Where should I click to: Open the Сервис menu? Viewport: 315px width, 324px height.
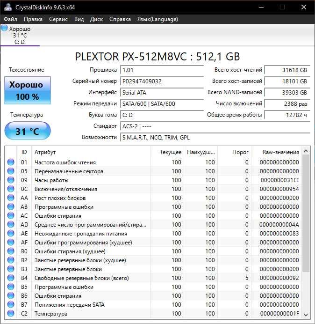point(58,19)
